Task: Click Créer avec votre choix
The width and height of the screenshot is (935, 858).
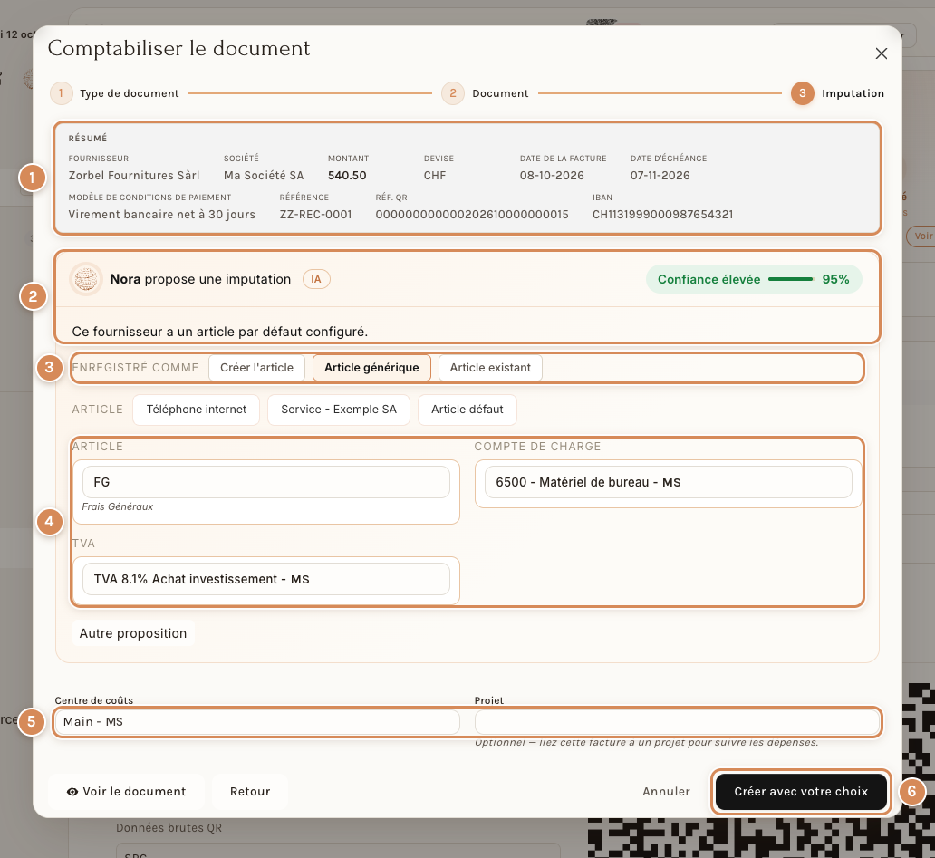Action: pos(801,792)
